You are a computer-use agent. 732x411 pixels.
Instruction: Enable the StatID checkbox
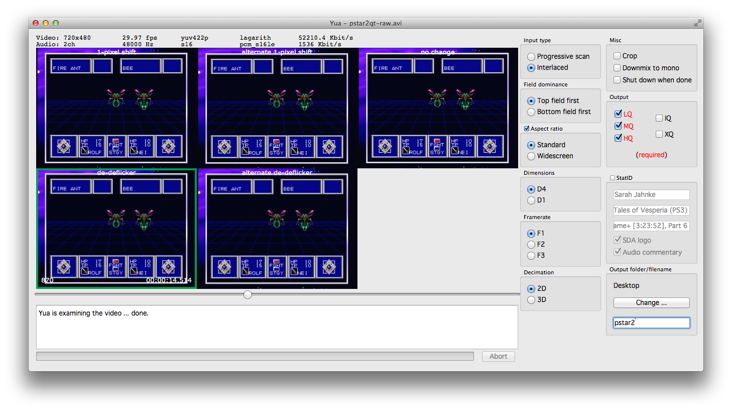(613, 178)
